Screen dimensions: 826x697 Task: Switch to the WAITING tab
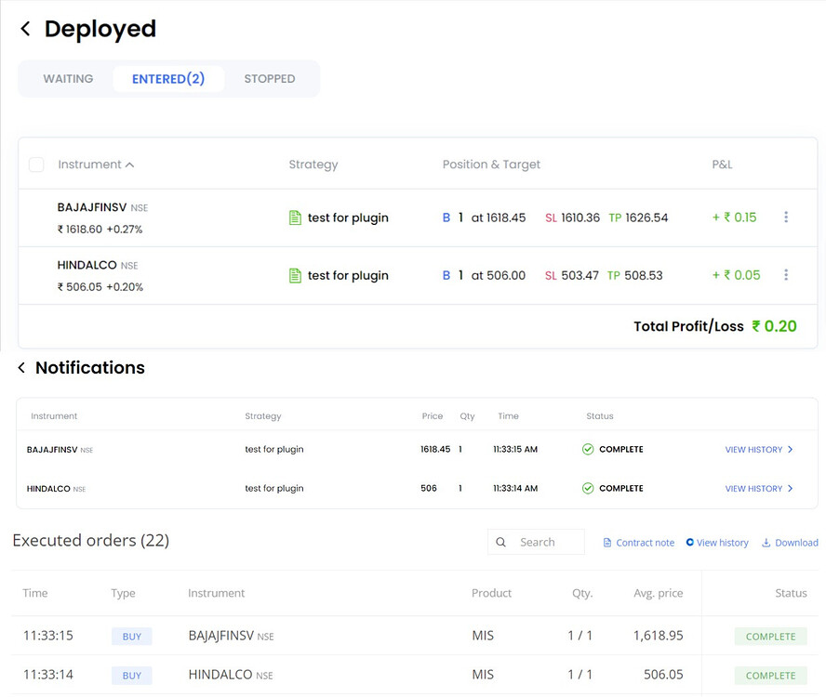[x=67, y=79]
